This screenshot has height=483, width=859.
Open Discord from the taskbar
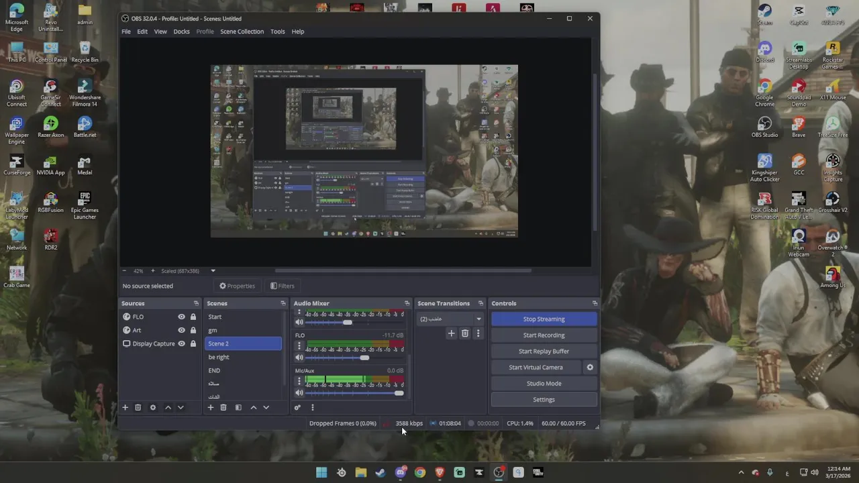point(401,472)
